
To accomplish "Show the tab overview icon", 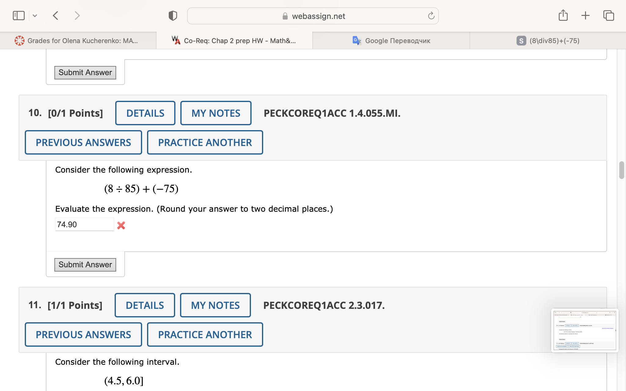I will pyautogui.click(x=608, y=16).
